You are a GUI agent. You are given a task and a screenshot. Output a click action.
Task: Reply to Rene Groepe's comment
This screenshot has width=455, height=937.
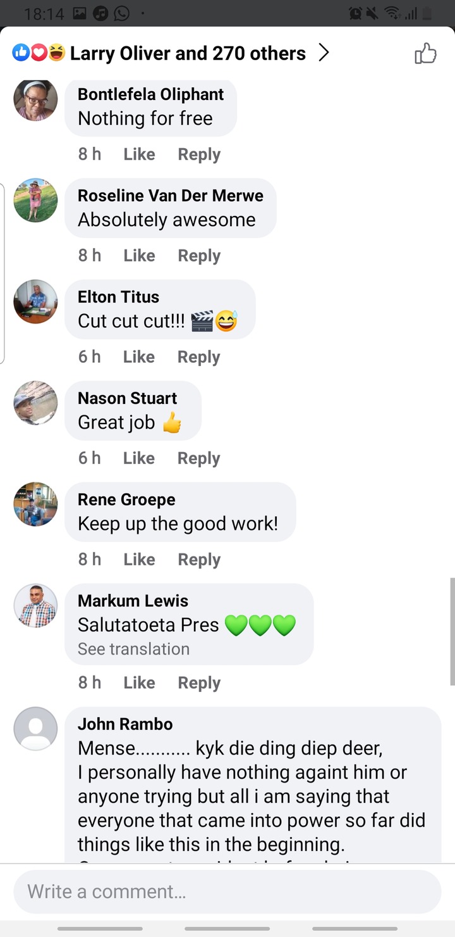click(199, 560)
